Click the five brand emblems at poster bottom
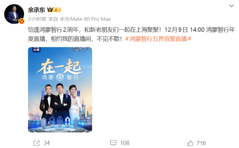Image resolution: width=239 pixels, height=148 pixels. 60,122
